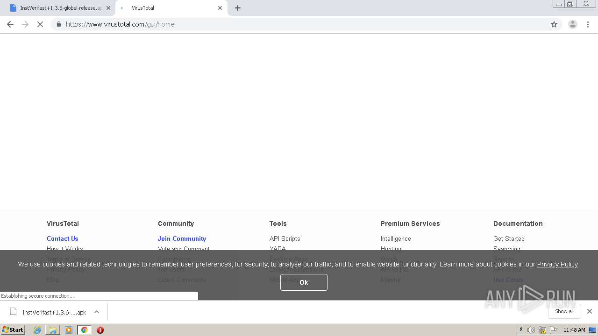Click the Community footer heading
The width and height of the screenshot is (598, 336).
coord(176,224)
